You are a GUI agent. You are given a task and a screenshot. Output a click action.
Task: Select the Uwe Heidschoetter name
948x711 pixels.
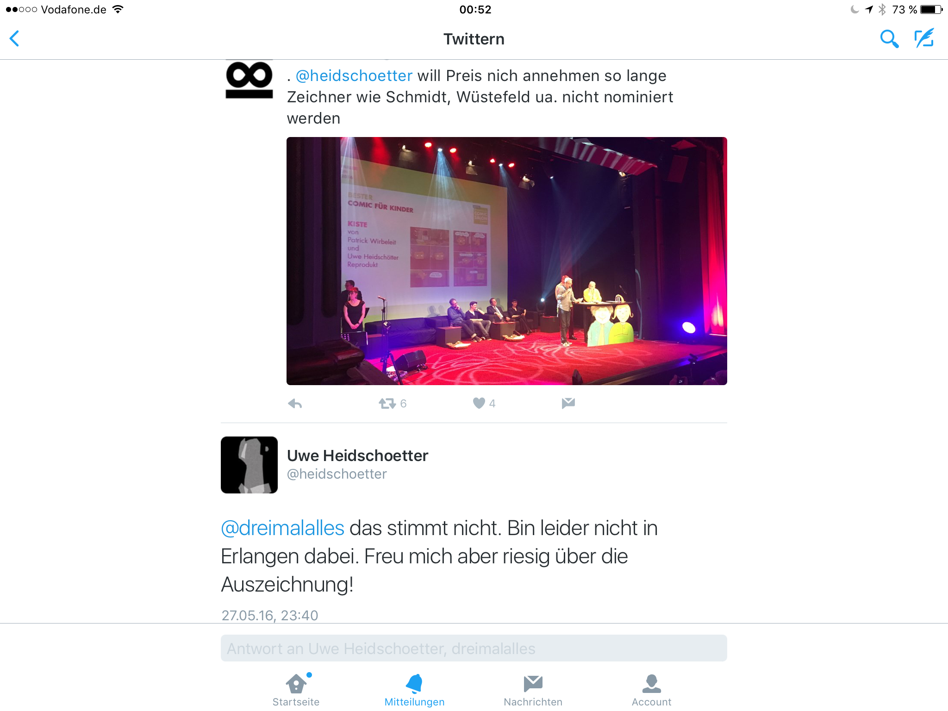pos(357,455)
